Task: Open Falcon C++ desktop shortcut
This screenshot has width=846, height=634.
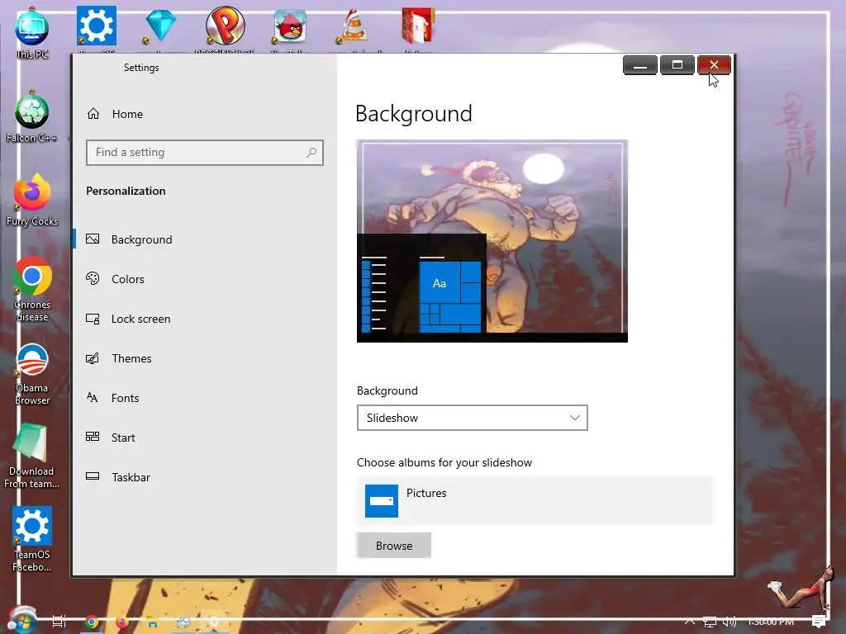Action: pyautogui.click(x=32, y=117)
